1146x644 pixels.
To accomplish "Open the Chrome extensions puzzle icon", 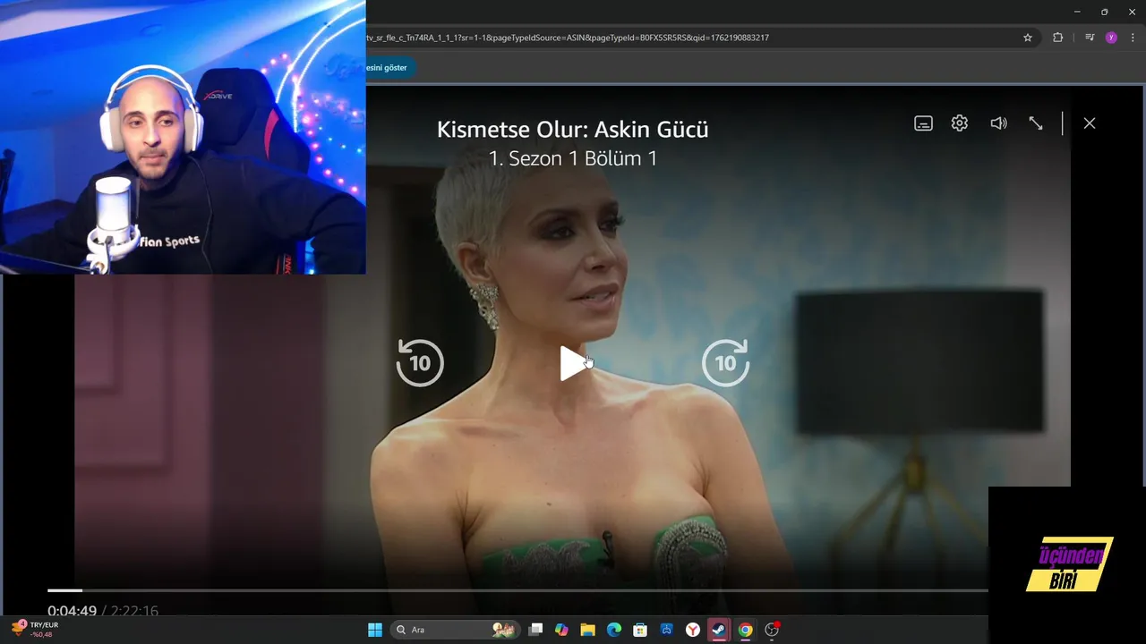I will click(x=1057, y=38).
